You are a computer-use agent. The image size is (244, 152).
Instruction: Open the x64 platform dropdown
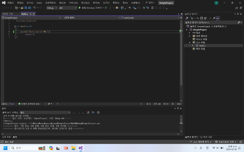tap(67, 8)
